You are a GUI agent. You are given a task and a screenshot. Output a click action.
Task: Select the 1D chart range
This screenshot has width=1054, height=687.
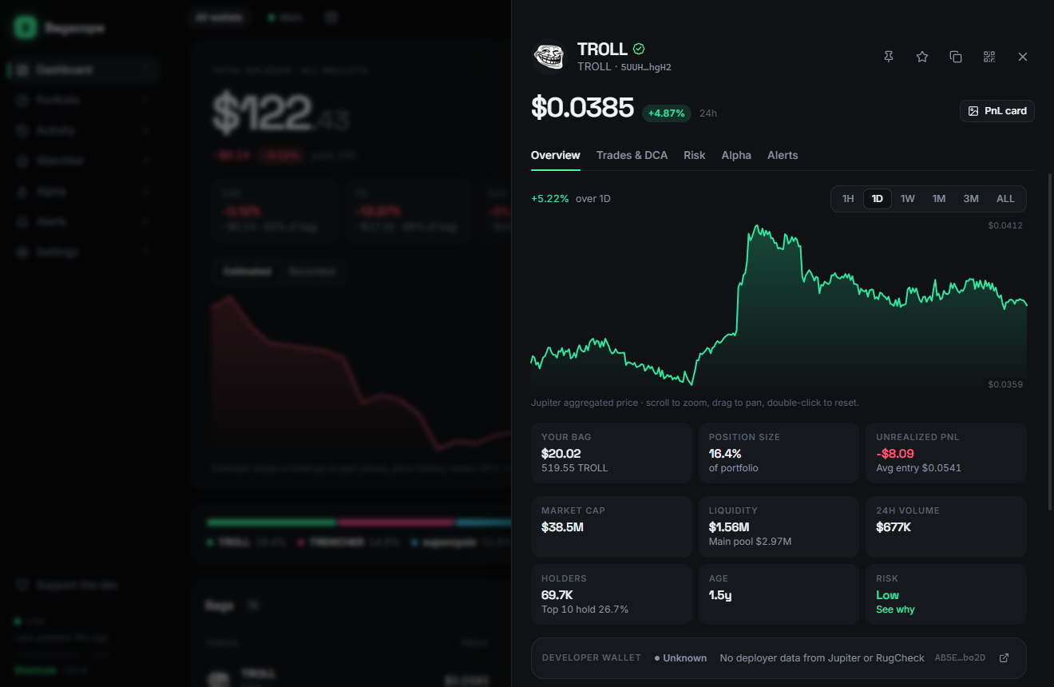click(x=878, y=199)
